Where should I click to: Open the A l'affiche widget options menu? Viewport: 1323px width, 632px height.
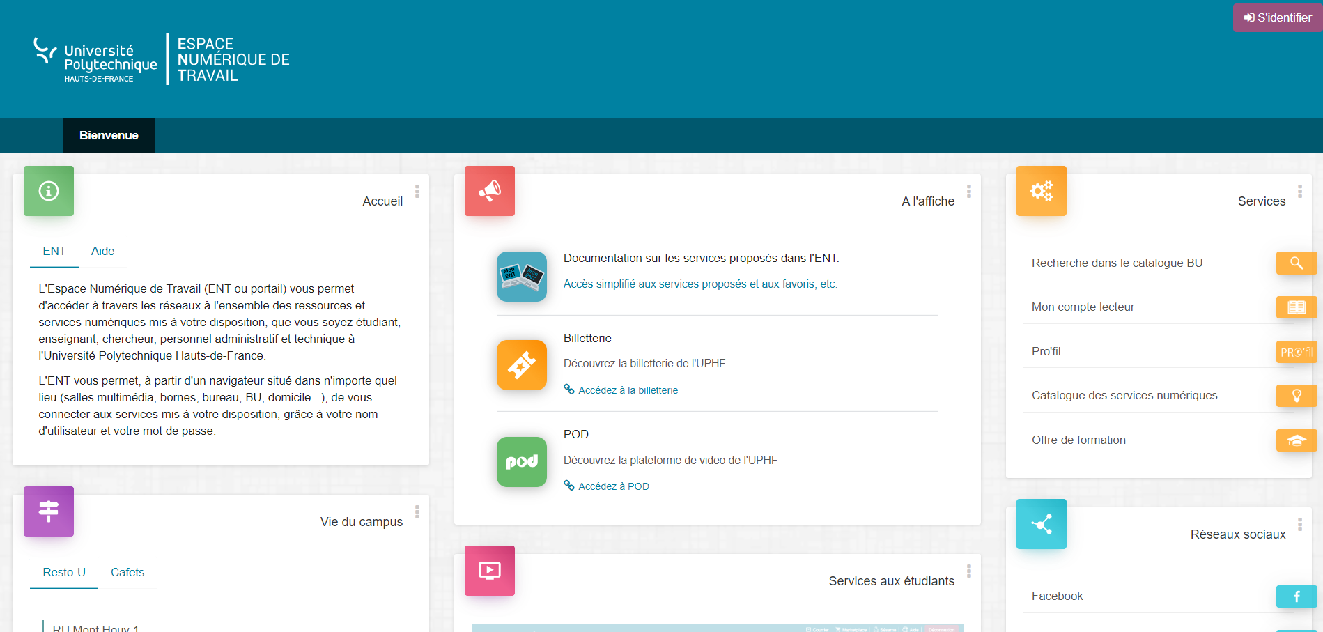[968, 189]
